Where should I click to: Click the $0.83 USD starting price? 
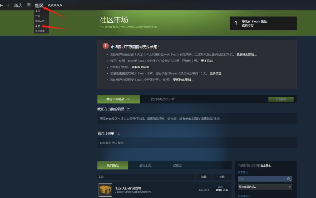[x=222, y=190]
